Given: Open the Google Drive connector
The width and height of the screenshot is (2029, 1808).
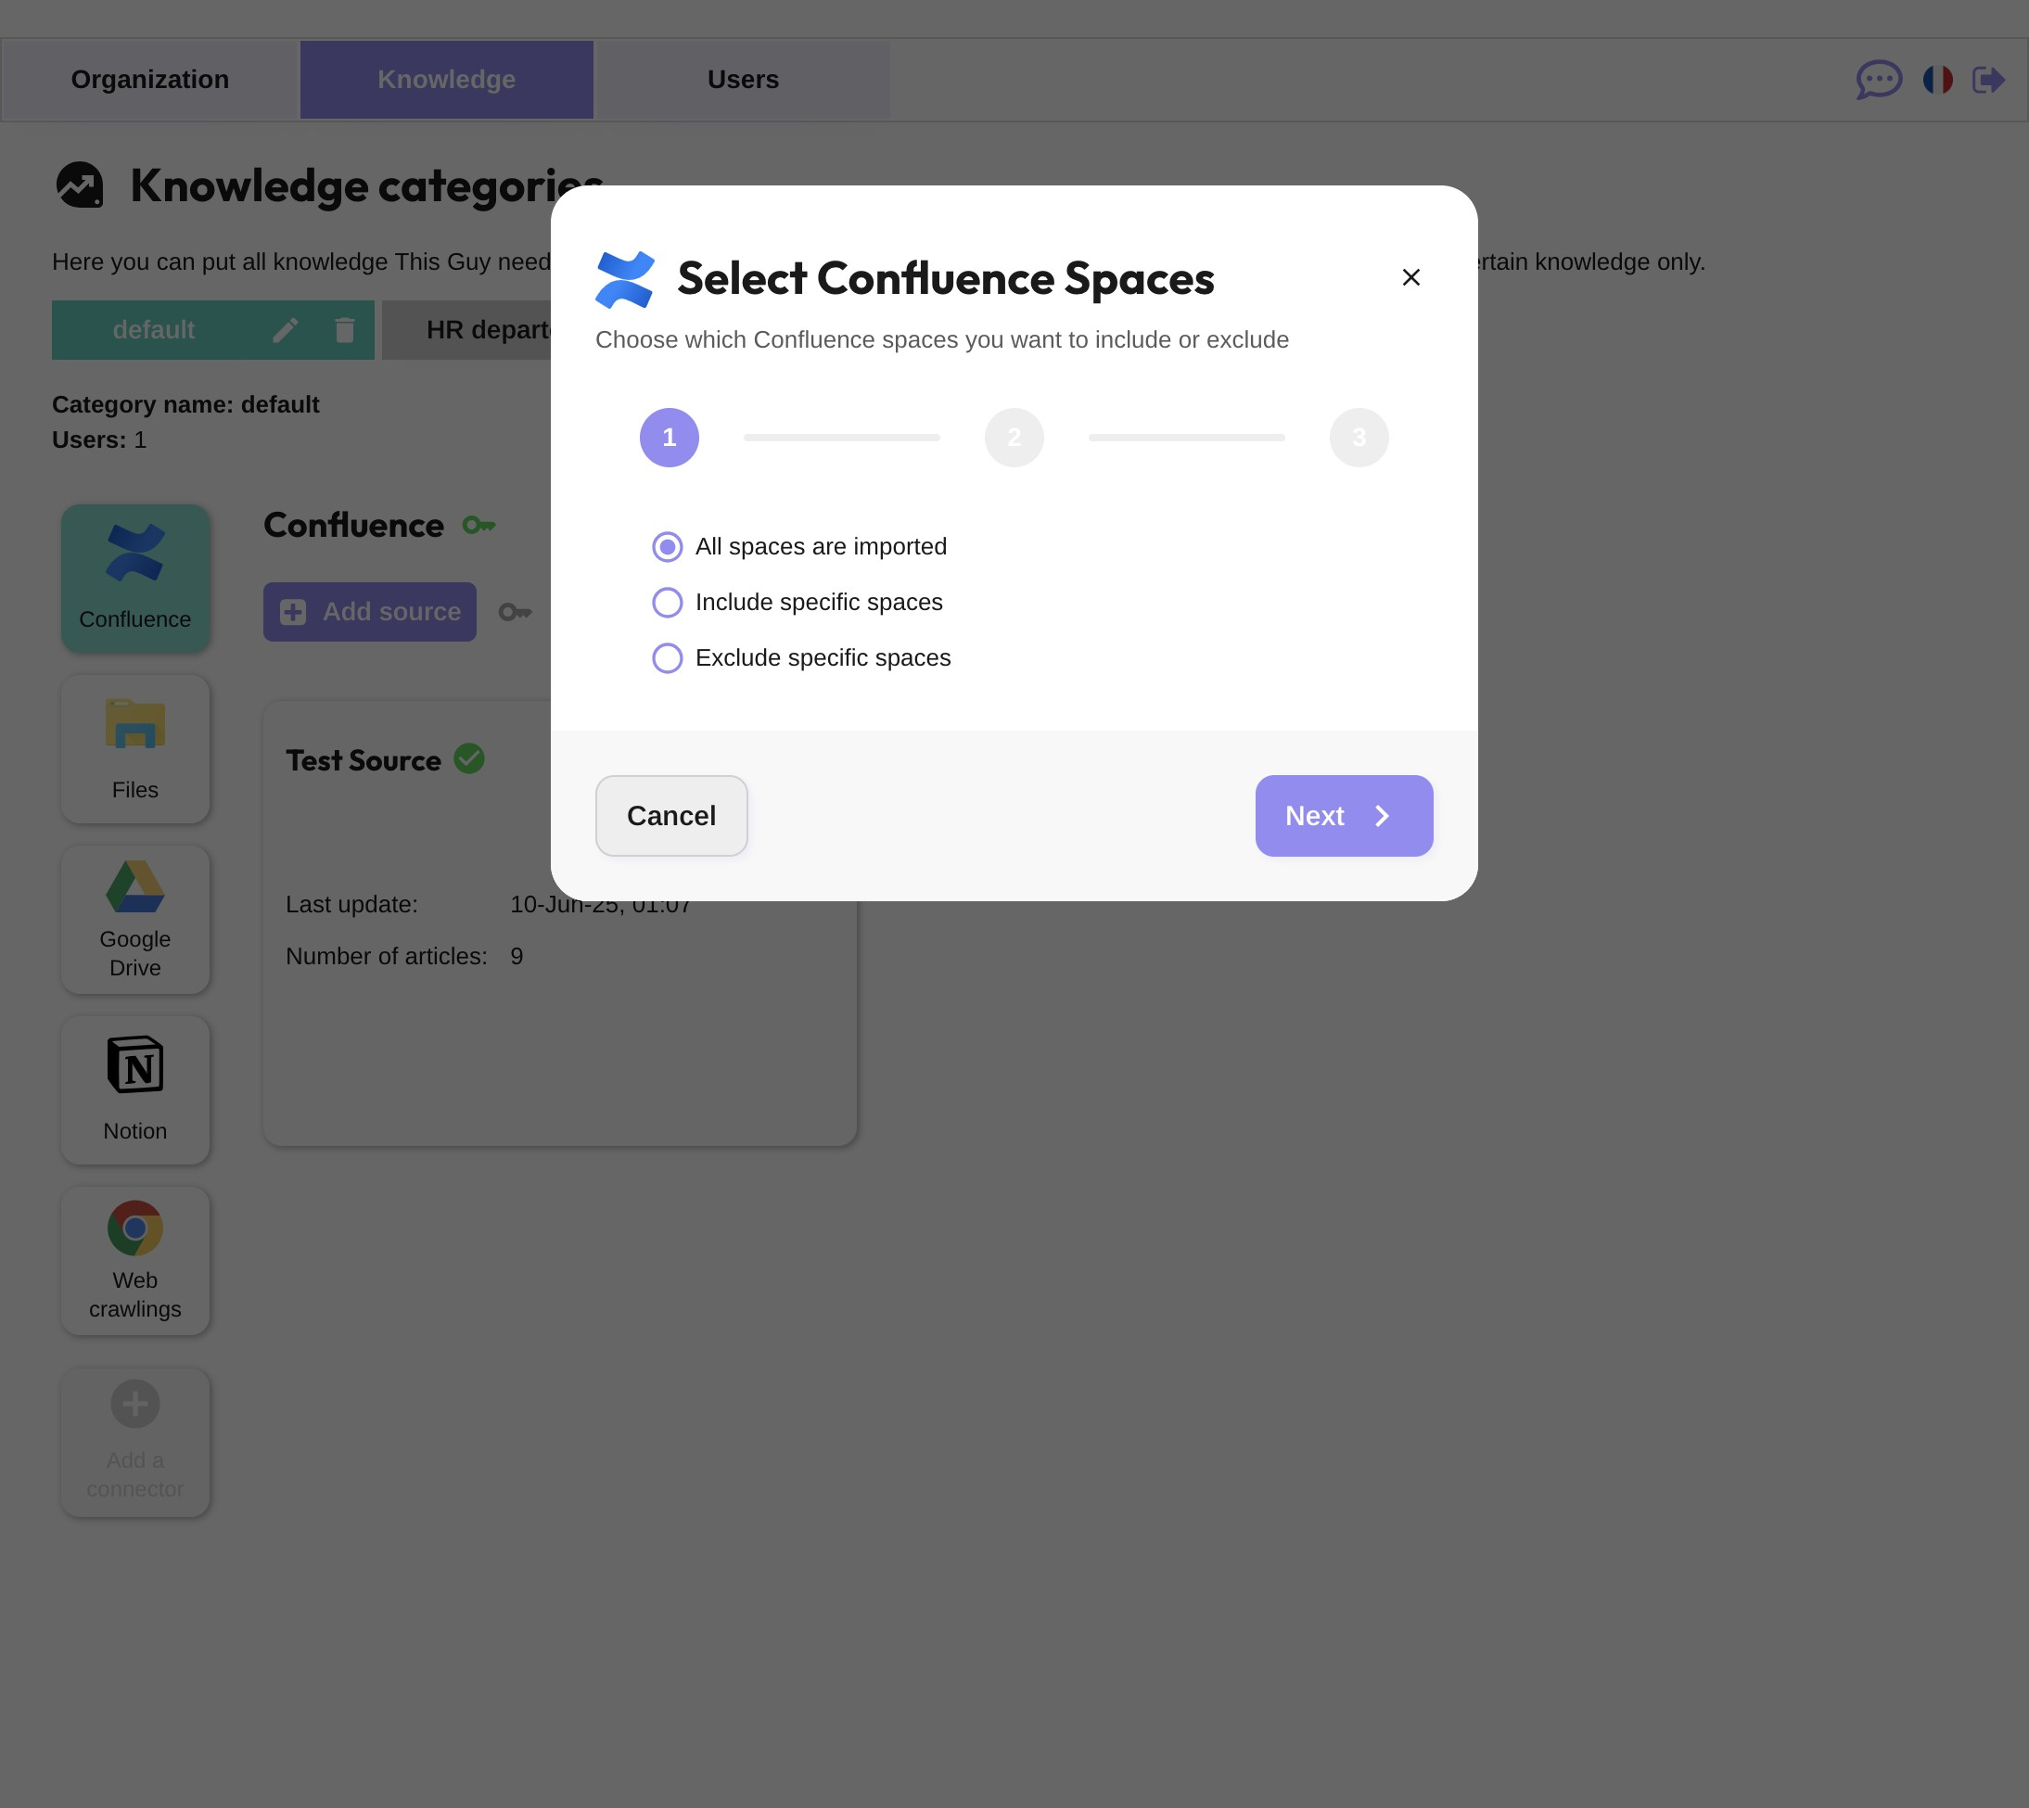Looking at the screenshot, I should click(135, 919).
